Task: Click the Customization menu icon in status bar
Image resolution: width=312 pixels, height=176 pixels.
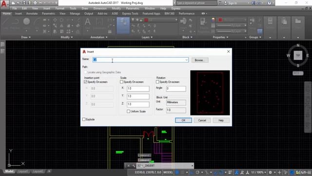Action: click(310, 172)
